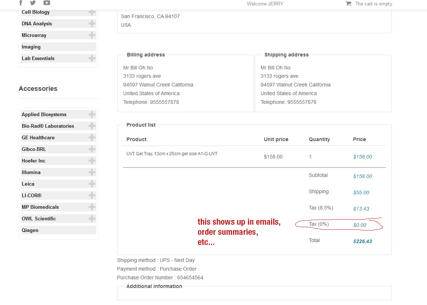Expand GE Healthcare plus icon
The height and width of the screenshot is (305, 427).
92,137
